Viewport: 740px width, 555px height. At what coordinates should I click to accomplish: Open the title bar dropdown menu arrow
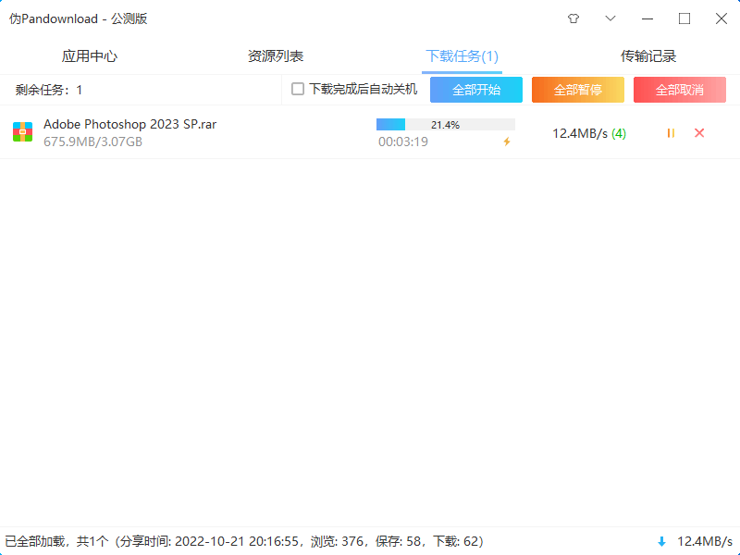(610, 18)
